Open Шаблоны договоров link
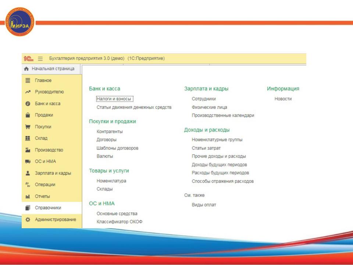The width and height of the screenshot is (353, 265). click(118, 148)
